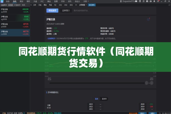Click the first blue button in status bar
Image resolution: width=171 pixels, height=114 pixels.
[x=142, y=113]
